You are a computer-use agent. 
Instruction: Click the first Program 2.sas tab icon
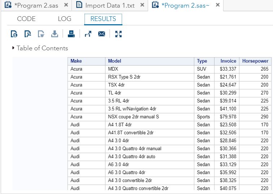[8, 5]
